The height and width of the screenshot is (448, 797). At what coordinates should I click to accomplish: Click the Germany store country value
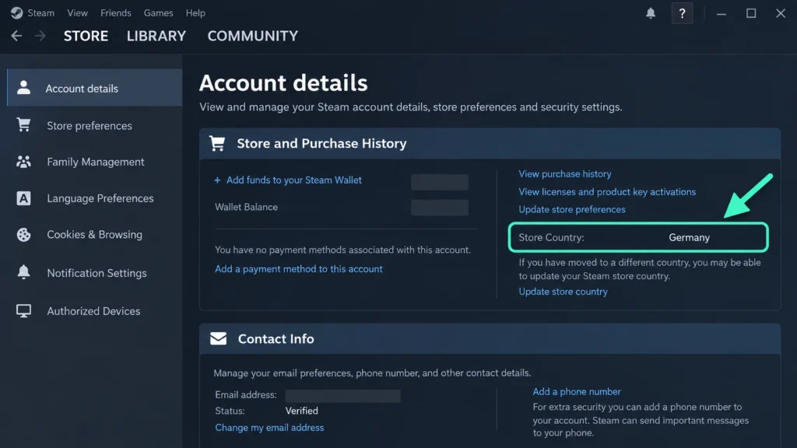pyautogui.click(x=689, y=237)
